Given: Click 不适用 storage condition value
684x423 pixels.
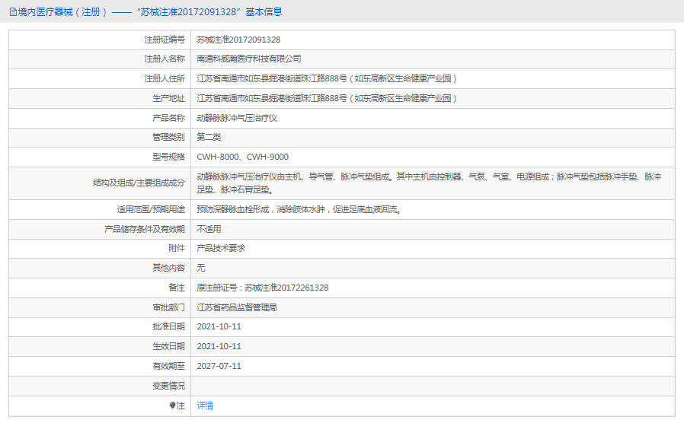Looking at the screenshot, I should (x=209, y=229).
